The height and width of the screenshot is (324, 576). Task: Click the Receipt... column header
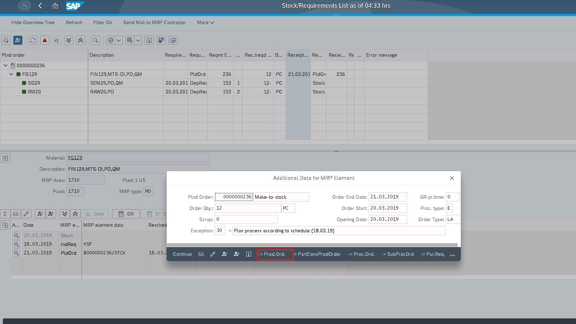pyautogui.click(x=298, y=55)
